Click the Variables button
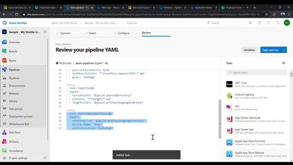 [249, 50]
